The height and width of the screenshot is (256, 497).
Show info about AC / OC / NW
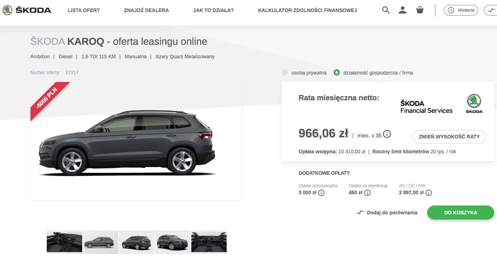click(429, 193)
